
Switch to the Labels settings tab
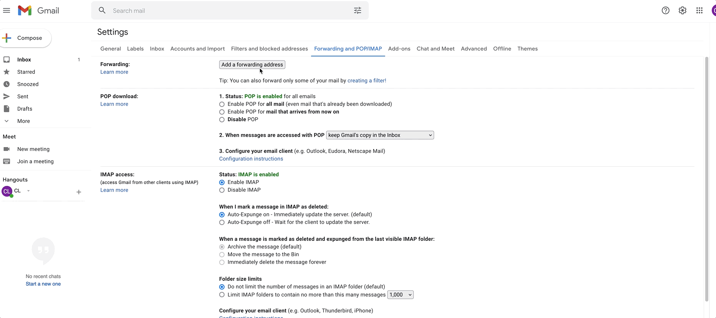[135, 49]
